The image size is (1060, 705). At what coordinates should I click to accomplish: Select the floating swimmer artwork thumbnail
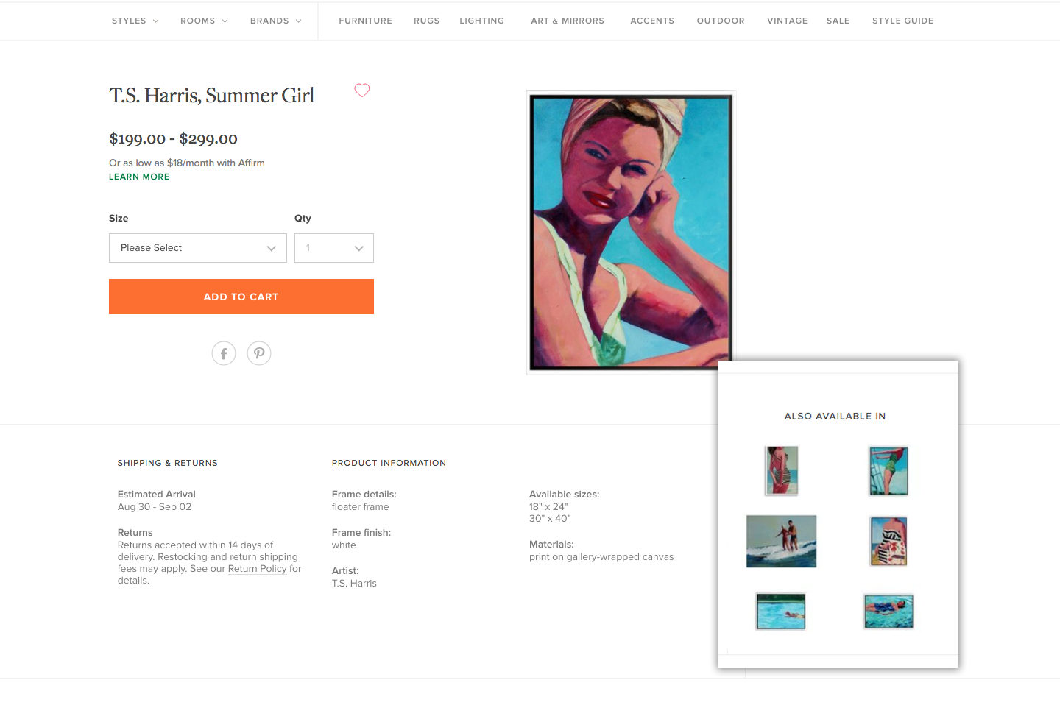point(888,612)
